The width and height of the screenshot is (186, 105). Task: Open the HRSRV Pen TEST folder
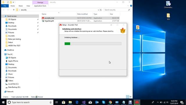coord(14,45)
